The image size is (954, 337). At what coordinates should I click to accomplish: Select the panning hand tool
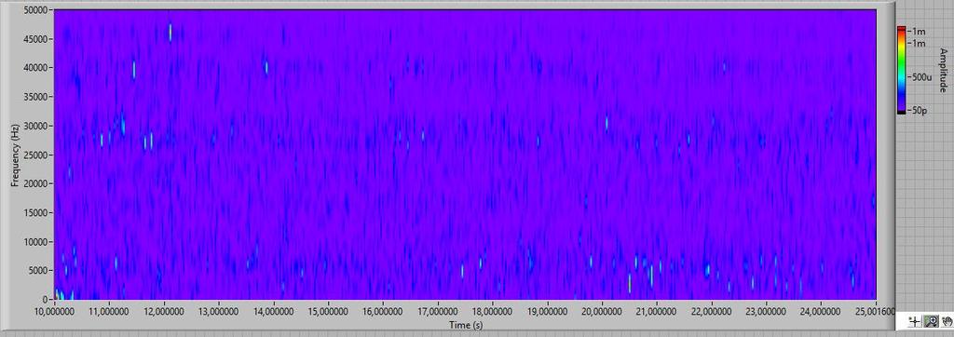947,321
